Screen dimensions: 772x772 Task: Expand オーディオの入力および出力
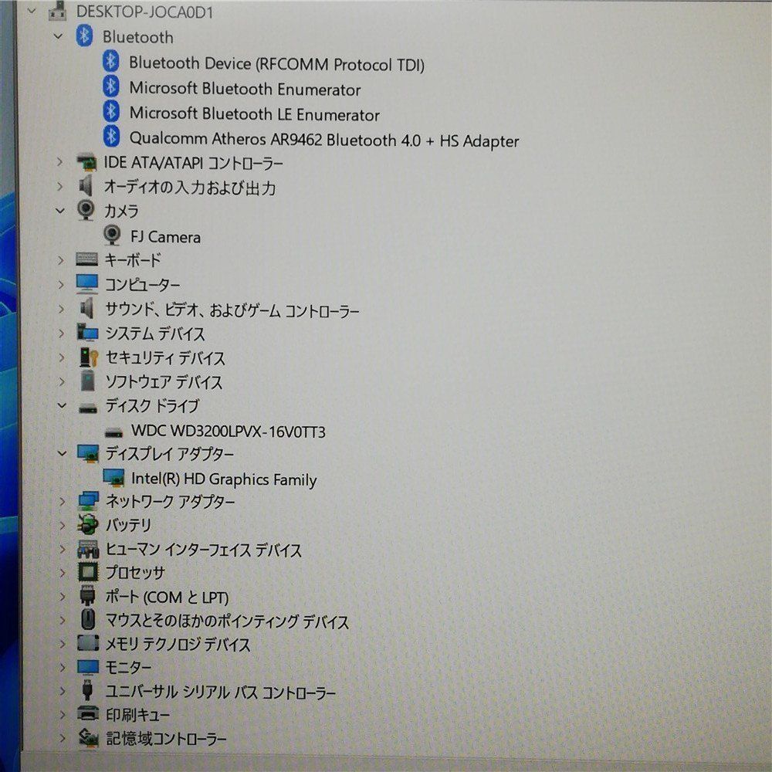pos(60,187)
